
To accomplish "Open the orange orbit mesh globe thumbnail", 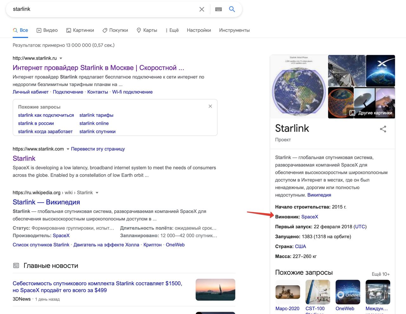I will [341, 103].
